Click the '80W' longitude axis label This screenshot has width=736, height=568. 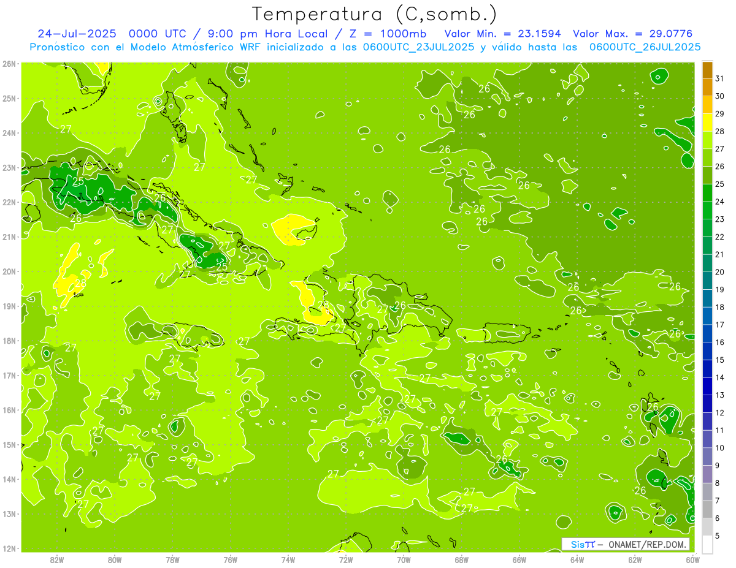115,559
